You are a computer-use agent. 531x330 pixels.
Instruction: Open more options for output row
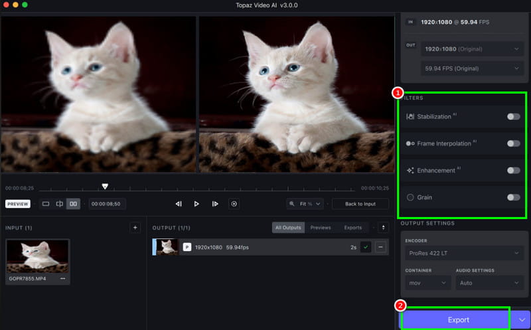380,247
